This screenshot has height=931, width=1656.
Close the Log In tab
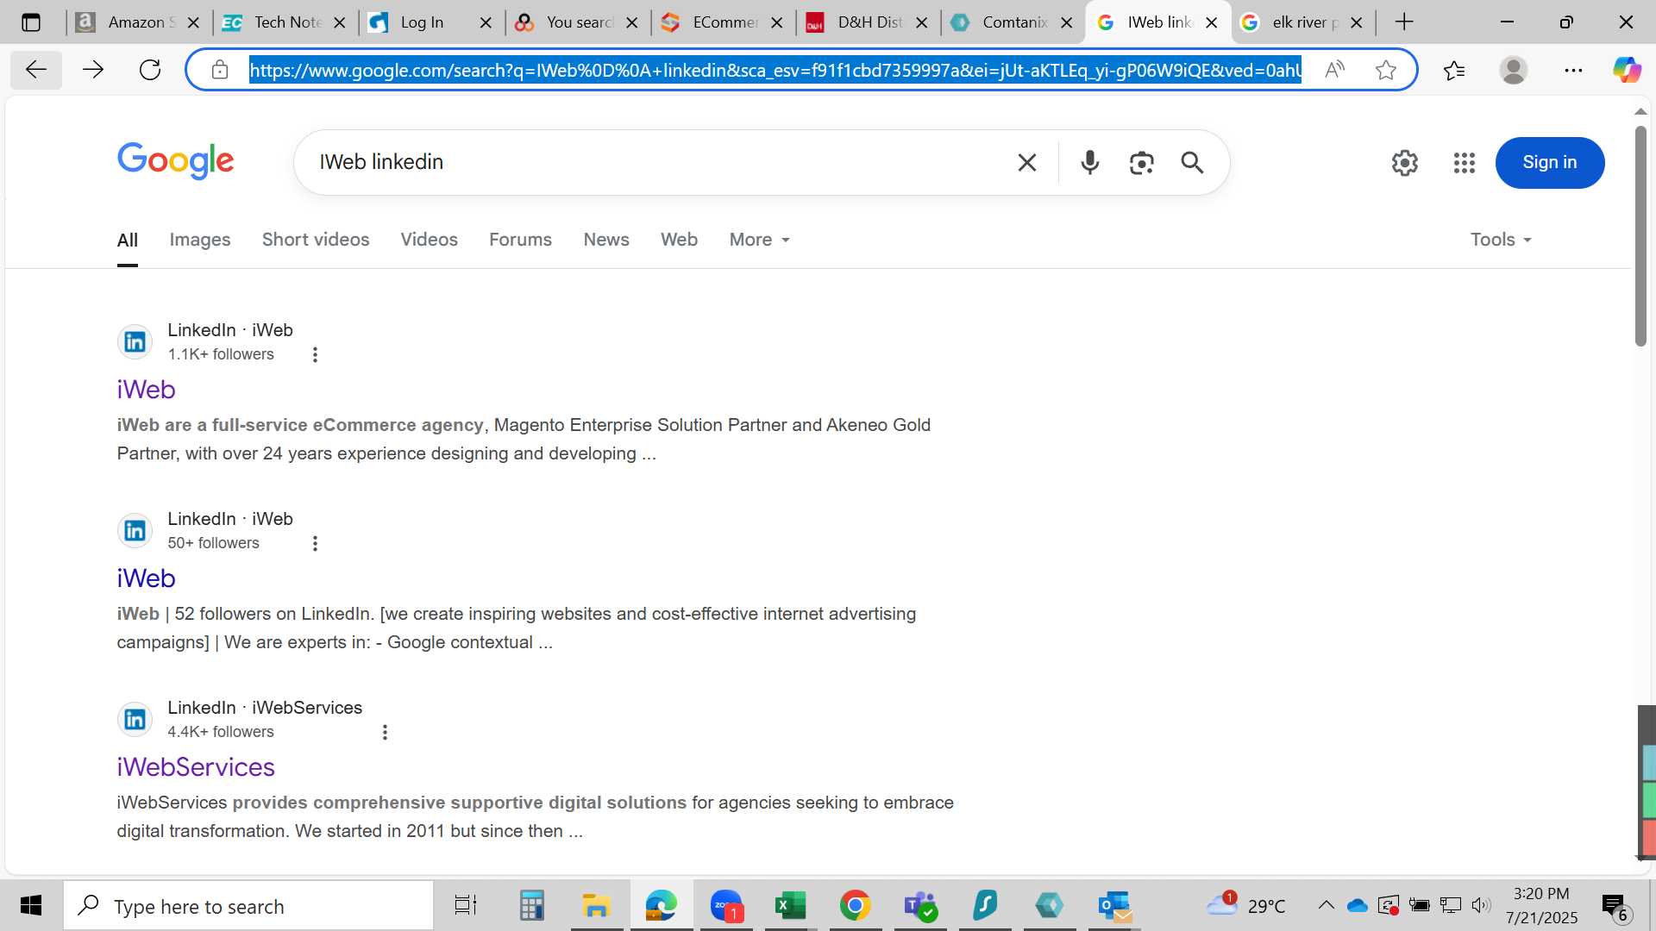click(486, 22)
